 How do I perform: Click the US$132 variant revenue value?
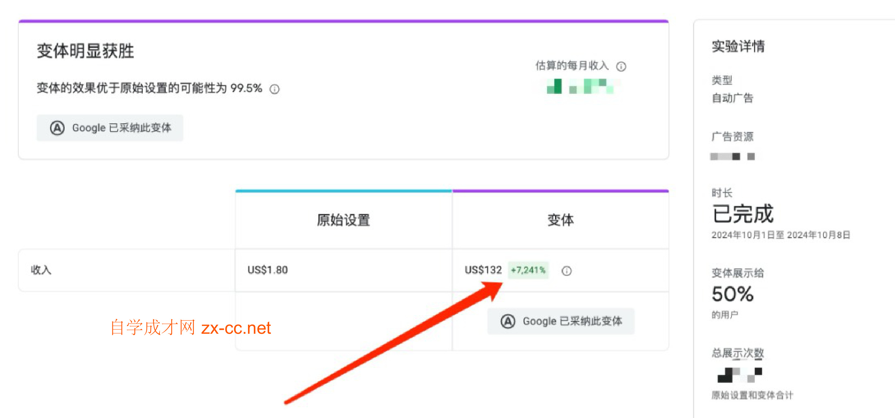[x=483, y=270]
